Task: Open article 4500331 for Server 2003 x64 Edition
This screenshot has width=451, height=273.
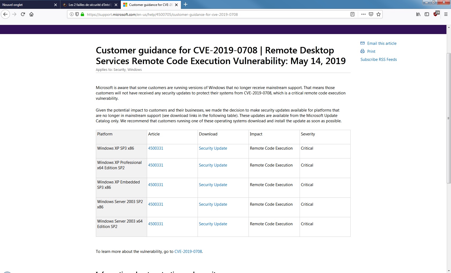Action: pos(156,224)
